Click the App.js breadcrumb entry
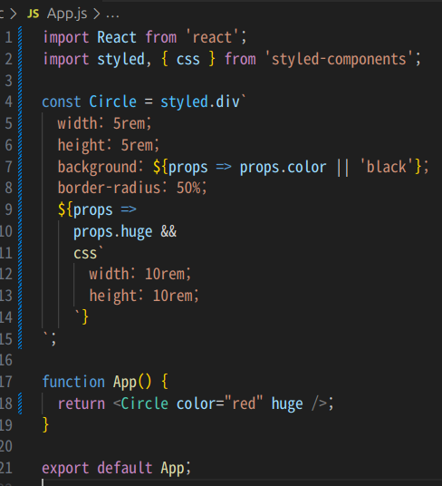 [x=67, y=14]
